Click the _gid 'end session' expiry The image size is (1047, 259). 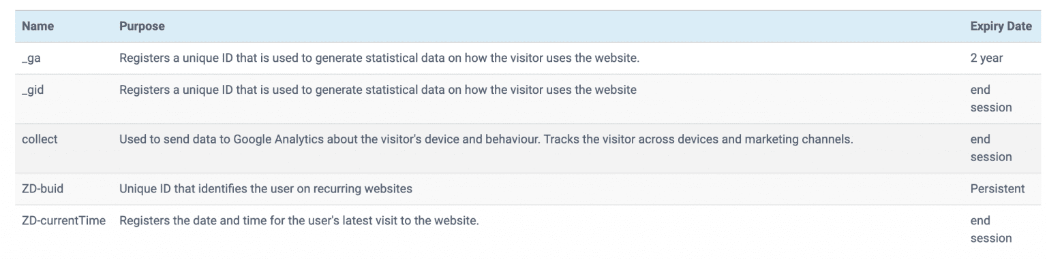[x=991, y=99]
